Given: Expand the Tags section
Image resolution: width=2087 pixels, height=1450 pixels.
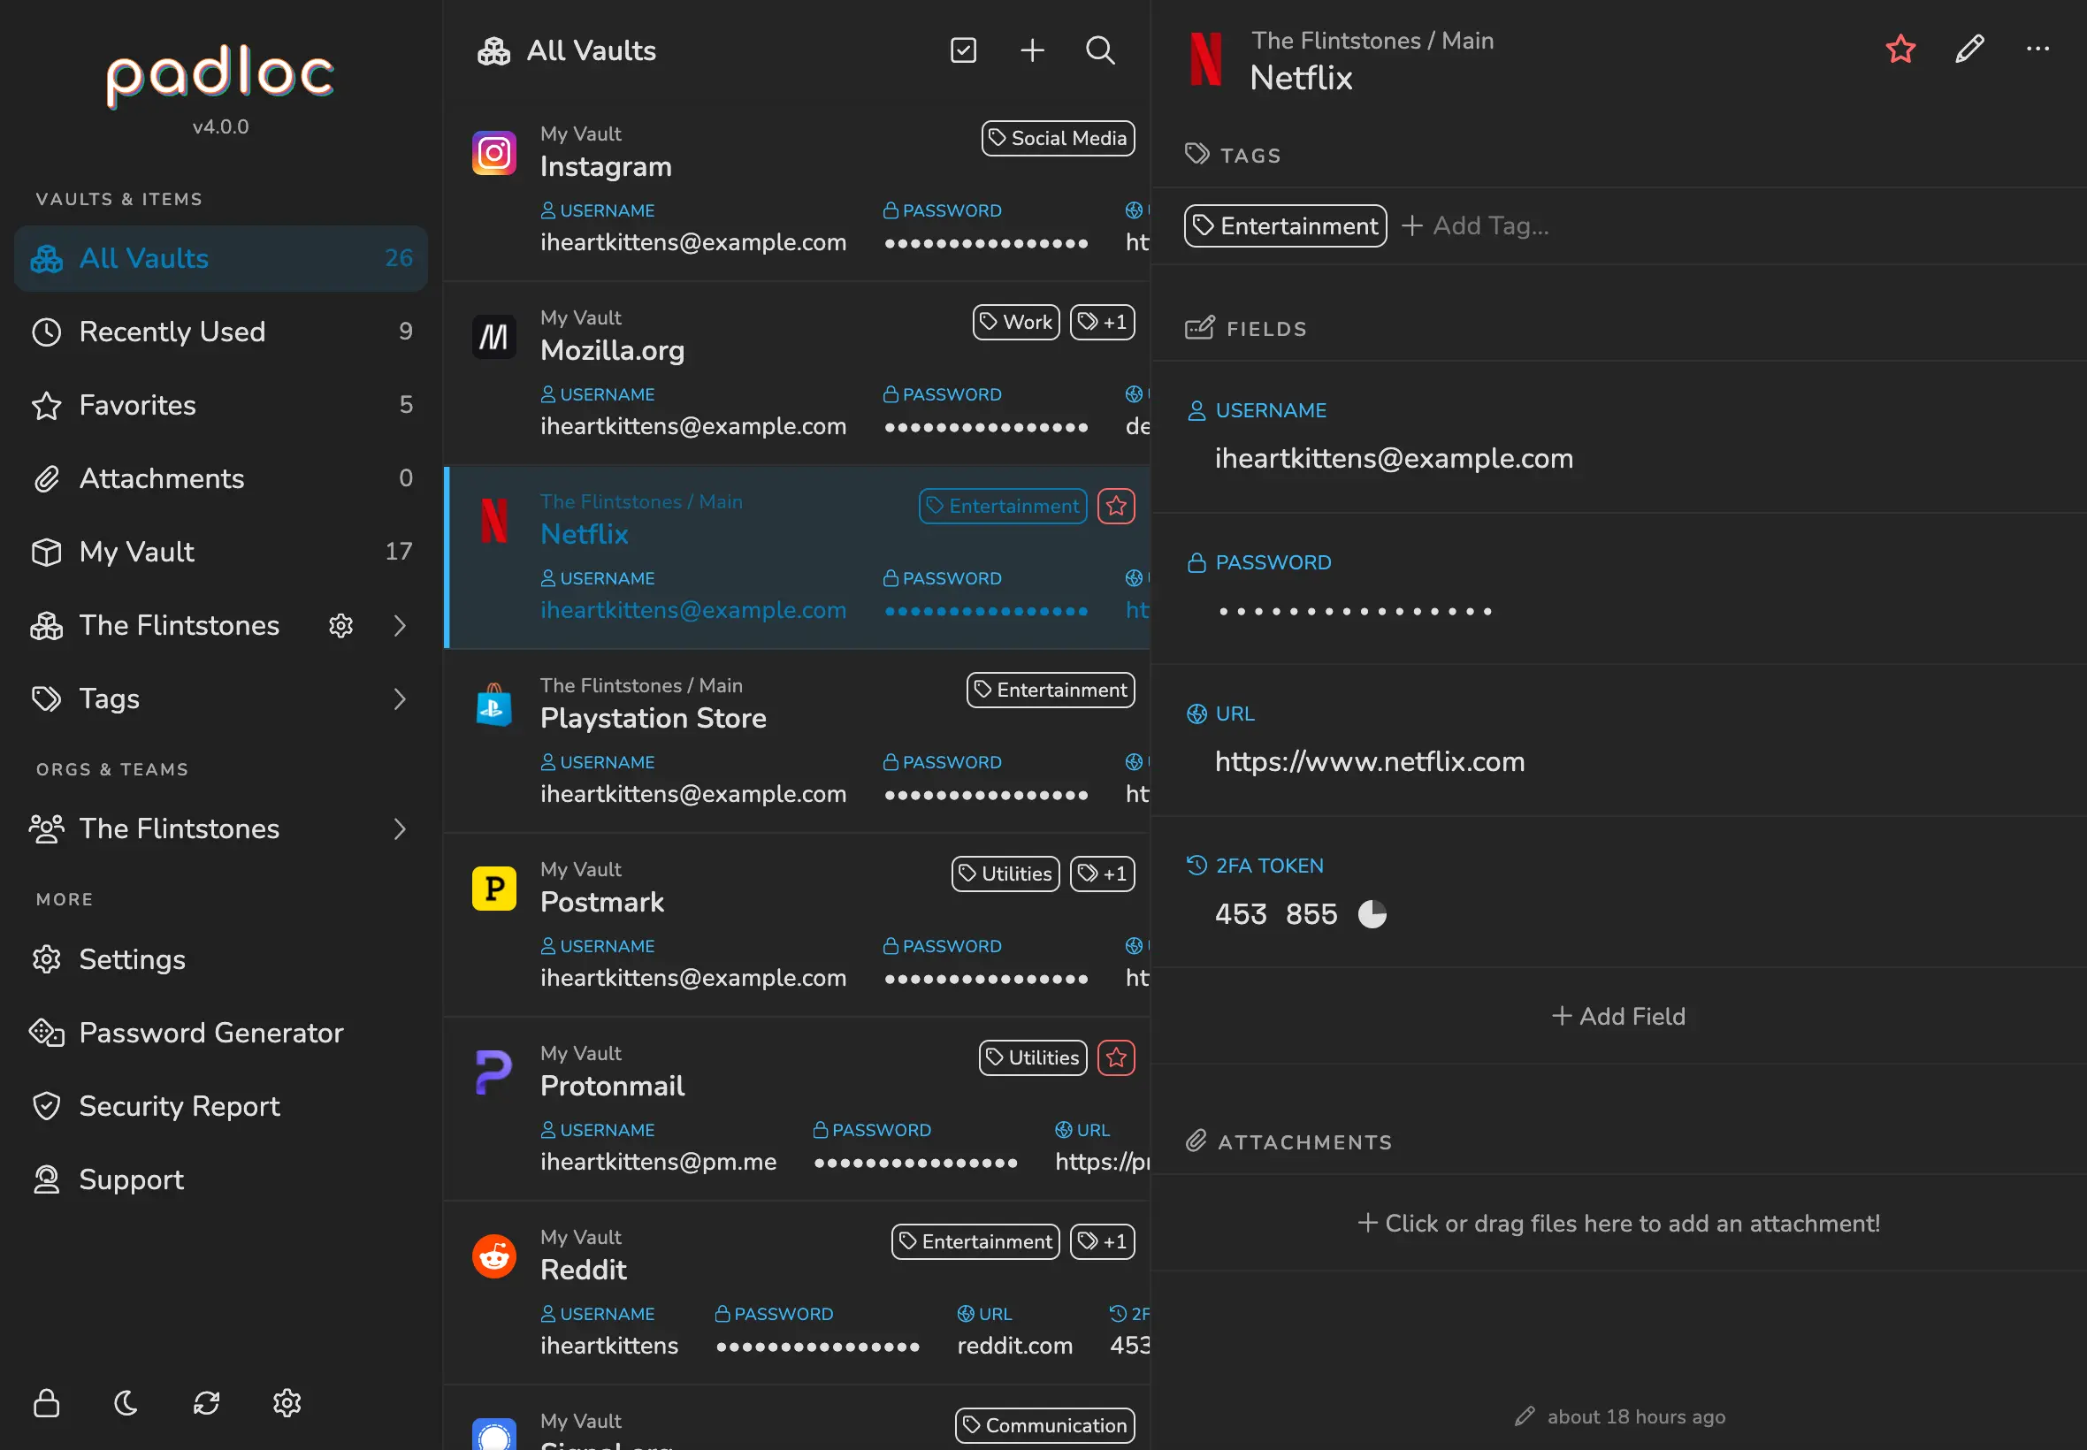Looking at the screenshot, I should click(400, 698).
